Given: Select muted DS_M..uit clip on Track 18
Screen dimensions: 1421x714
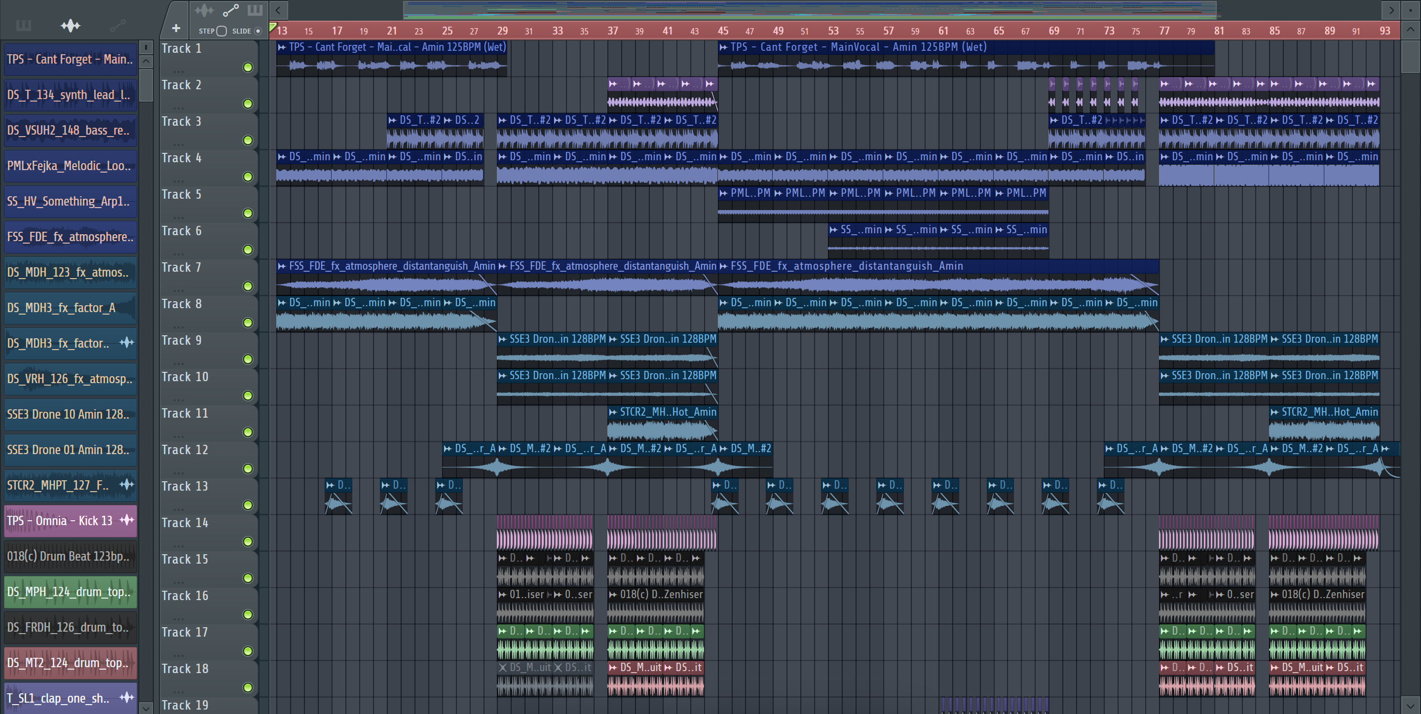Looking at the screenshot, I should (524, 678).
